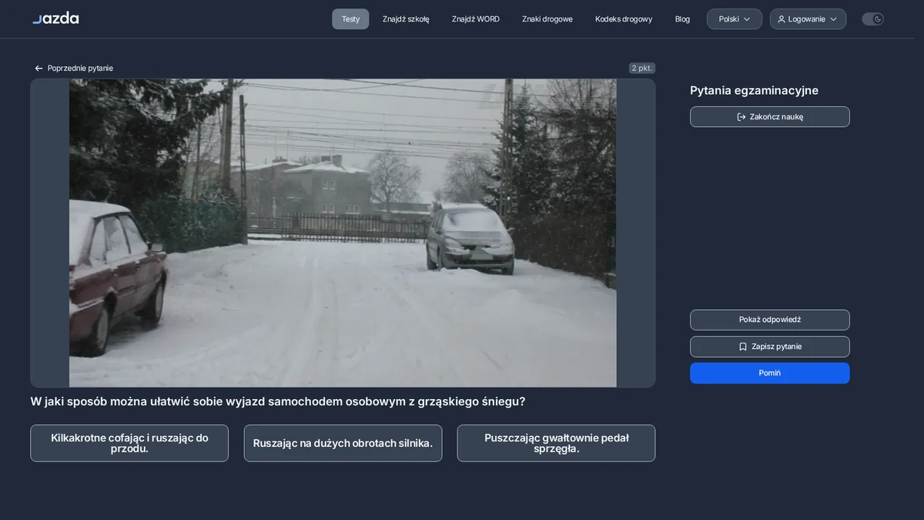Click the snowy road question image
This screenshot has height=520, width=924.
tap(343, 233)
